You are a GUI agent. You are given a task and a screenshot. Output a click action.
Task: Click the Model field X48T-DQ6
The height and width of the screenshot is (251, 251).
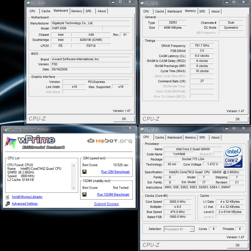tap(76, 28)
